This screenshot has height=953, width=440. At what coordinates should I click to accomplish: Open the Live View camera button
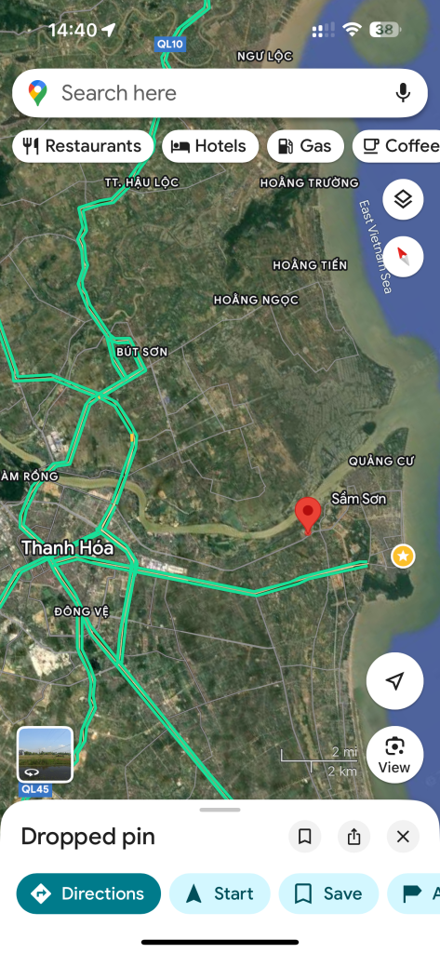[395, 754]
